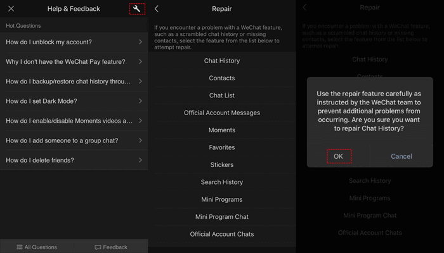This screenshot has height=253, width=444.
Task: Select Contacts in the repair list
Action: coord(221,78)
